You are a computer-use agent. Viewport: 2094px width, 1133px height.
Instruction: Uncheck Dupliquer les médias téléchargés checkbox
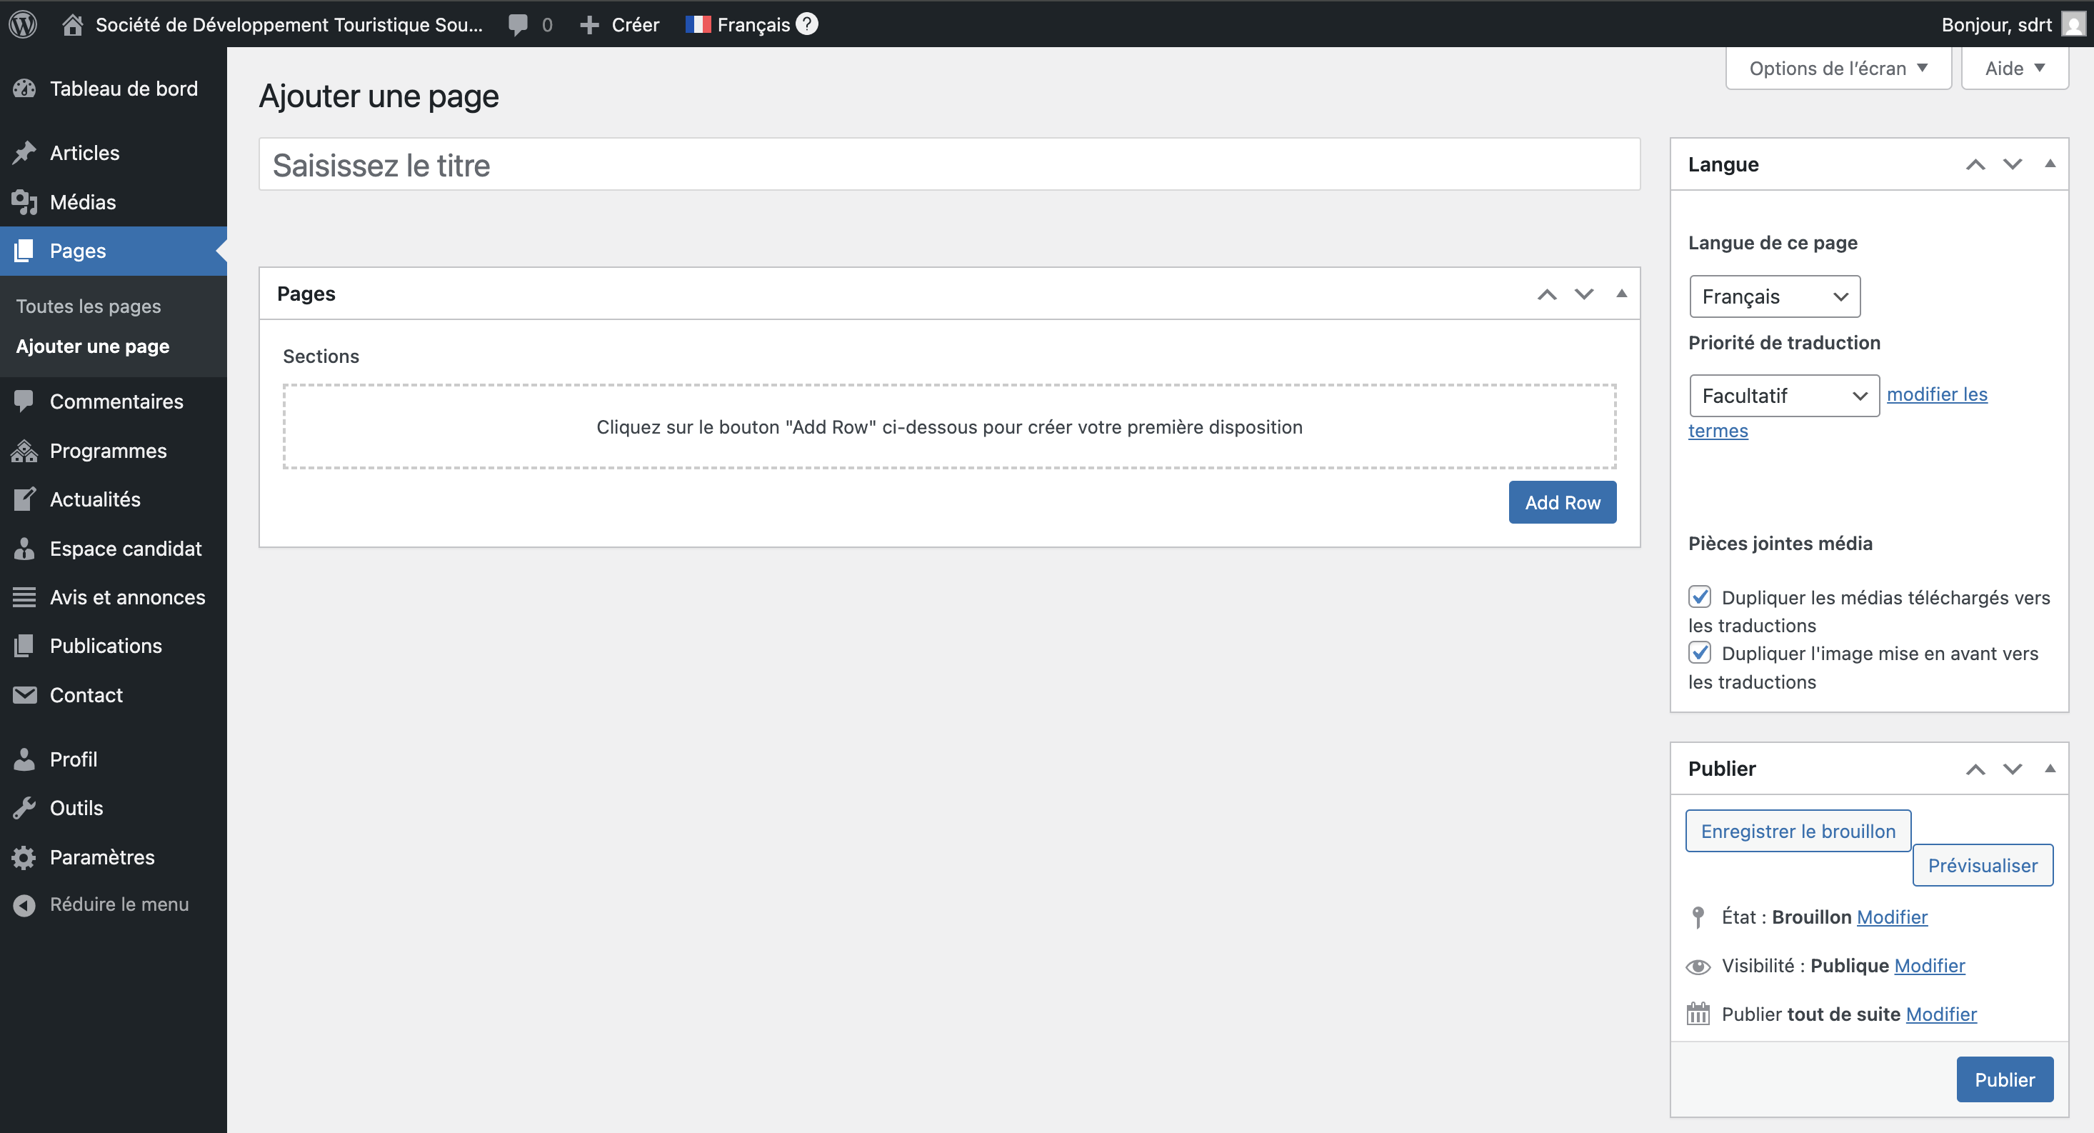pos(1700,597)
